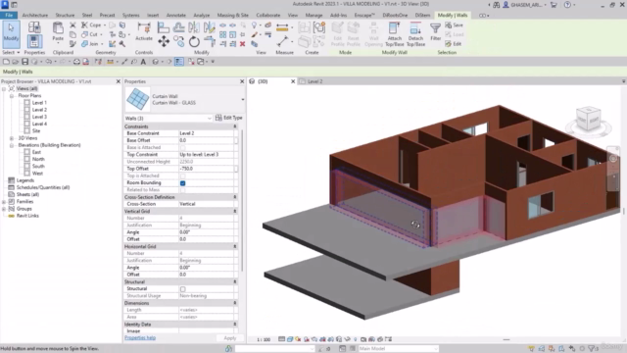Collapse the Constraints section header
The image size is (627, 353).
point(235,126)
